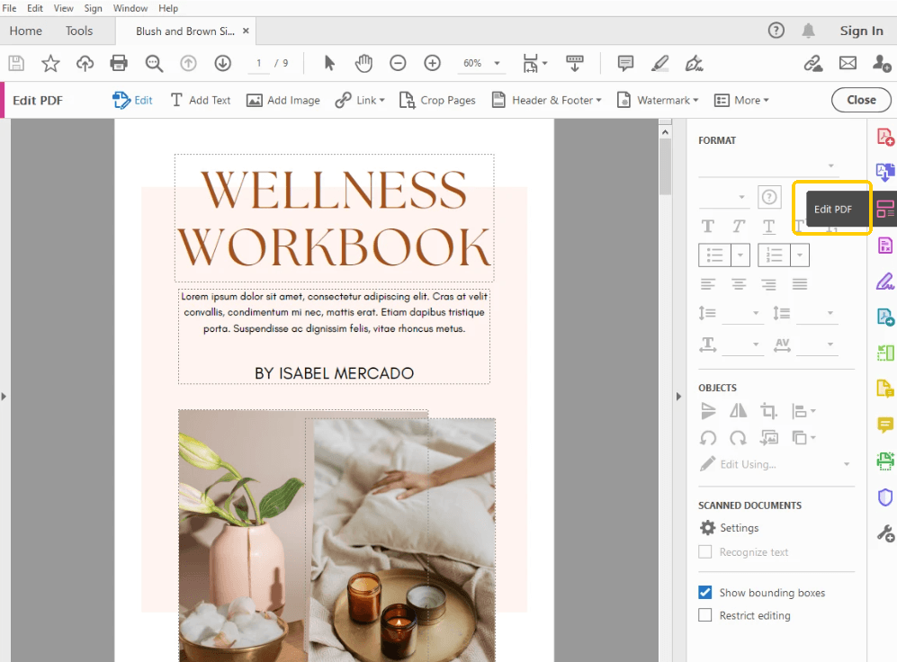This screenshot has width=897, height=662.
Task: Switch to the Tools tab
Action: 79,31
